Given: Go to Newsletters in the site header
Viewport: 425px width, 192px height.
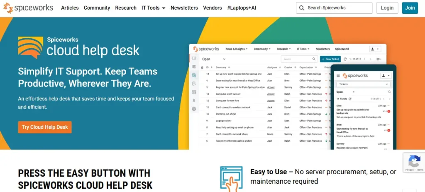Looking at the screenshot, I should coord(184,8).
